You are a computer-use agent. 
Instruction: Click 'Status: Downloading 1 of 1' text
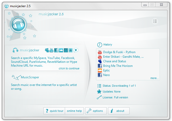[x=119, y=86]
